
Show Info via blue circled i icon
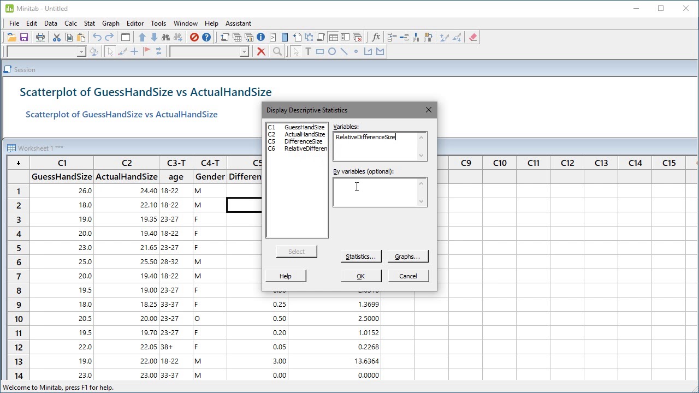[261, 38]
